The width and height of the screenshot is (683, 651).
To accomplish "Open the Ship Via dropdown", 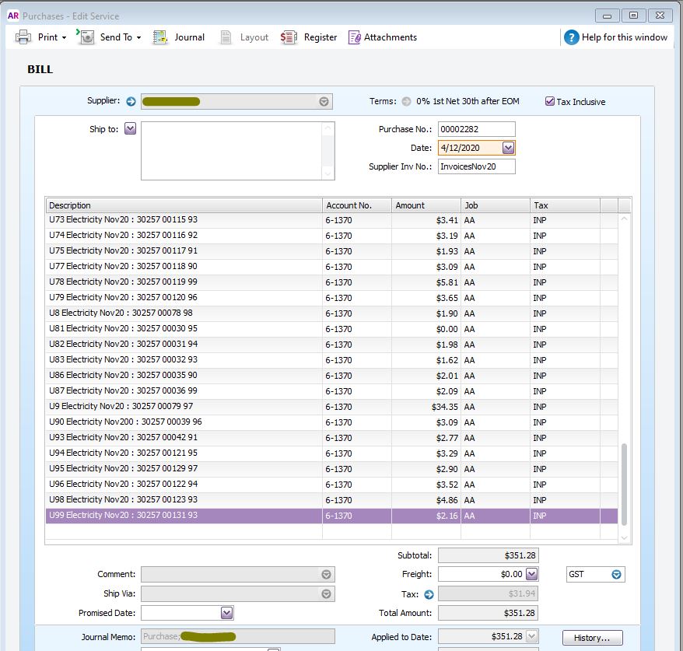I will [x=326, y=594].
